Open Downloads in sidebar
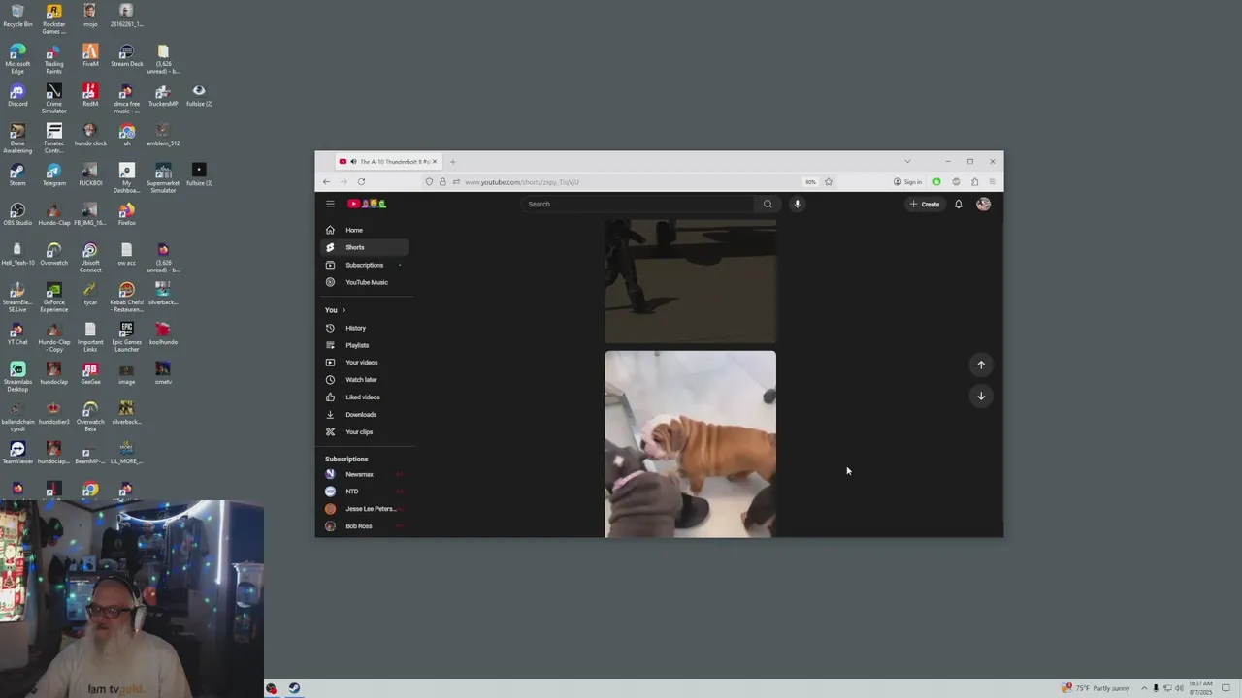The height and width of the screenshot is (698, 1242). tap(364, 415)
